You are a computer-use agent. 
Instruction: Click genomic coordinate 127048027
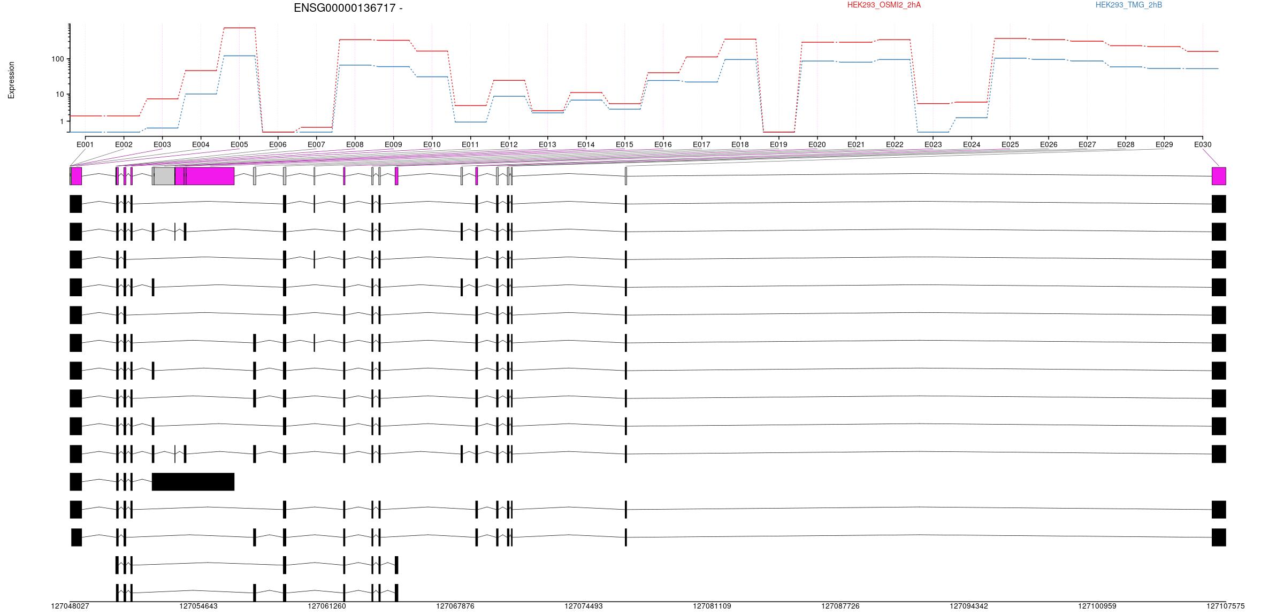(x=70, y=606)
